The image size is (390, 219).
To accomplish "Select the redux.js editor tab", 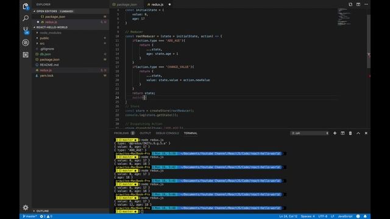I will [157, 4].
